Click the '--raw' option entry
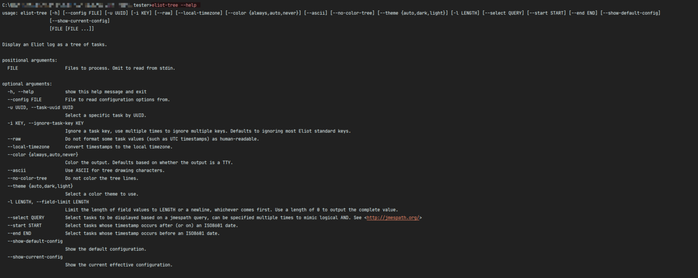 pos(14,139)
